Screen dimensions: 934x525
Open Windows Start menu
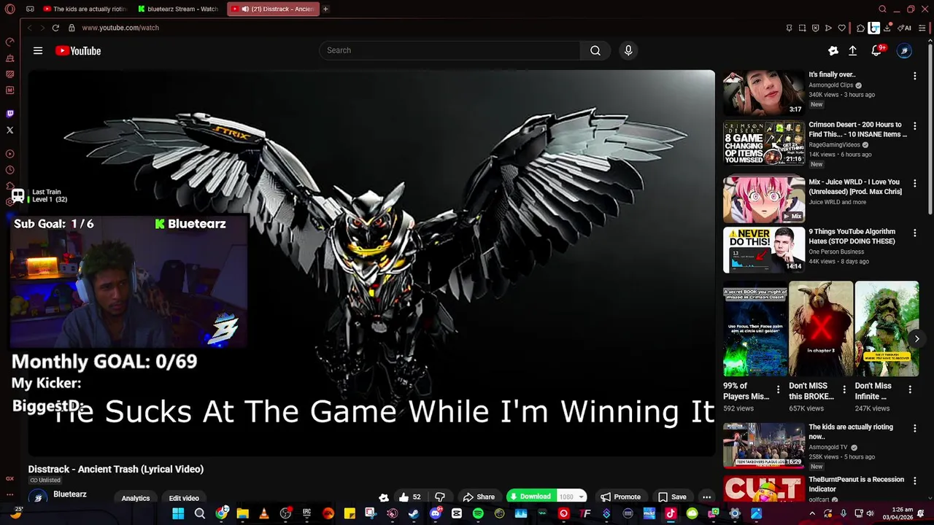click(x=178, y=514)
